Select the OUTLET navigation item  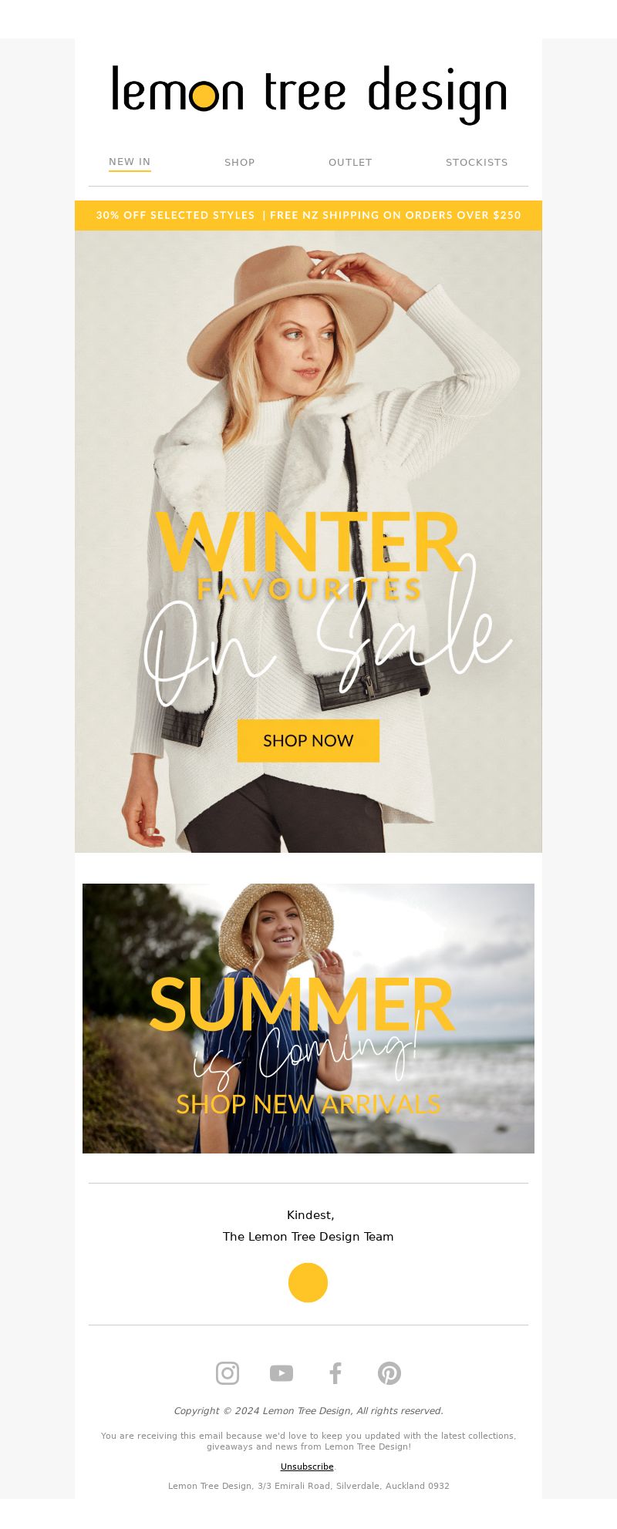350,163
